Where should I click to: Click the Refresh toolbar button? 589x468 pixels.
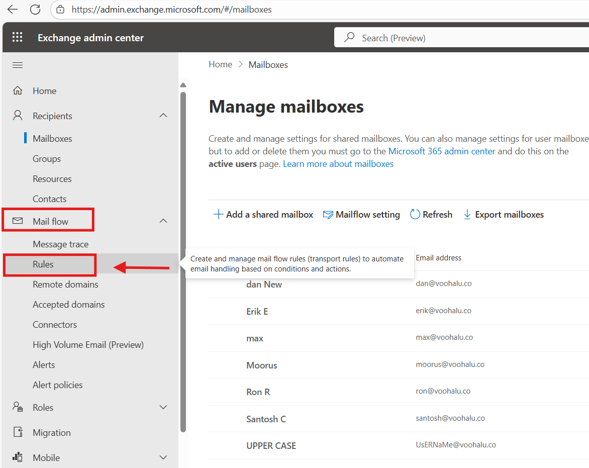[x=431, y=215]
